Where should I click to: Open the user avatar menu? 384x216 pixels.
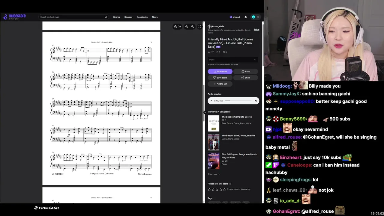coord(253,17)
